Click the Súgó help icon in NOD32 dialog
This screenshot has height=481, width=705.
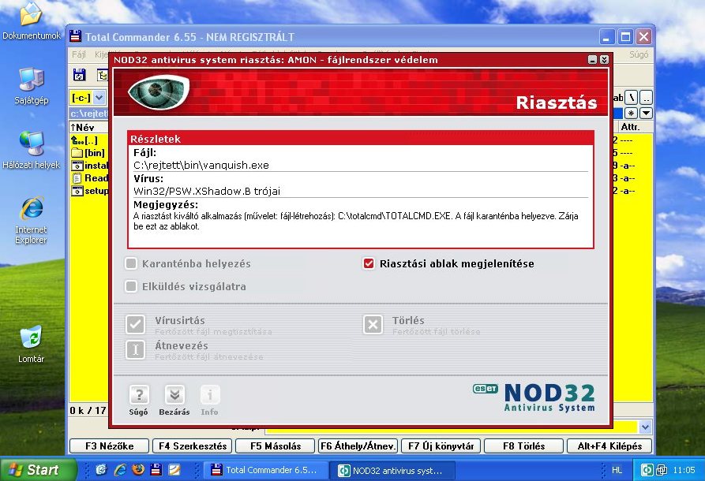pos(139,396)
